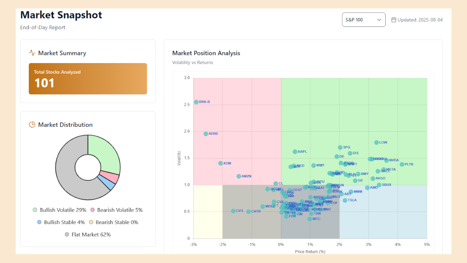Select the PLTR dot in the scatter plot
The width and height of the screenshot is (467, 263).
402,164
